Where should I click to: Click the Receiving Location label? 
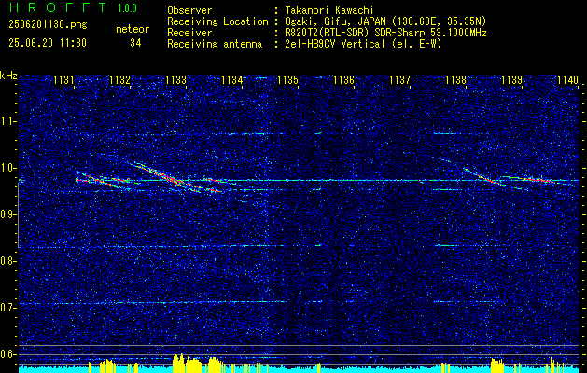[217, 21]
